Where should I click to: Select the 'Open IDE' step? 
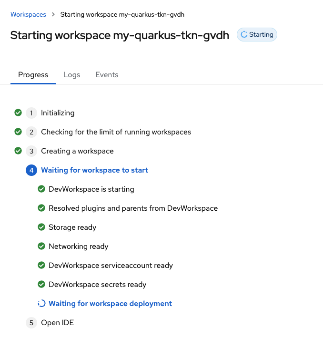[x=58, y=323]
